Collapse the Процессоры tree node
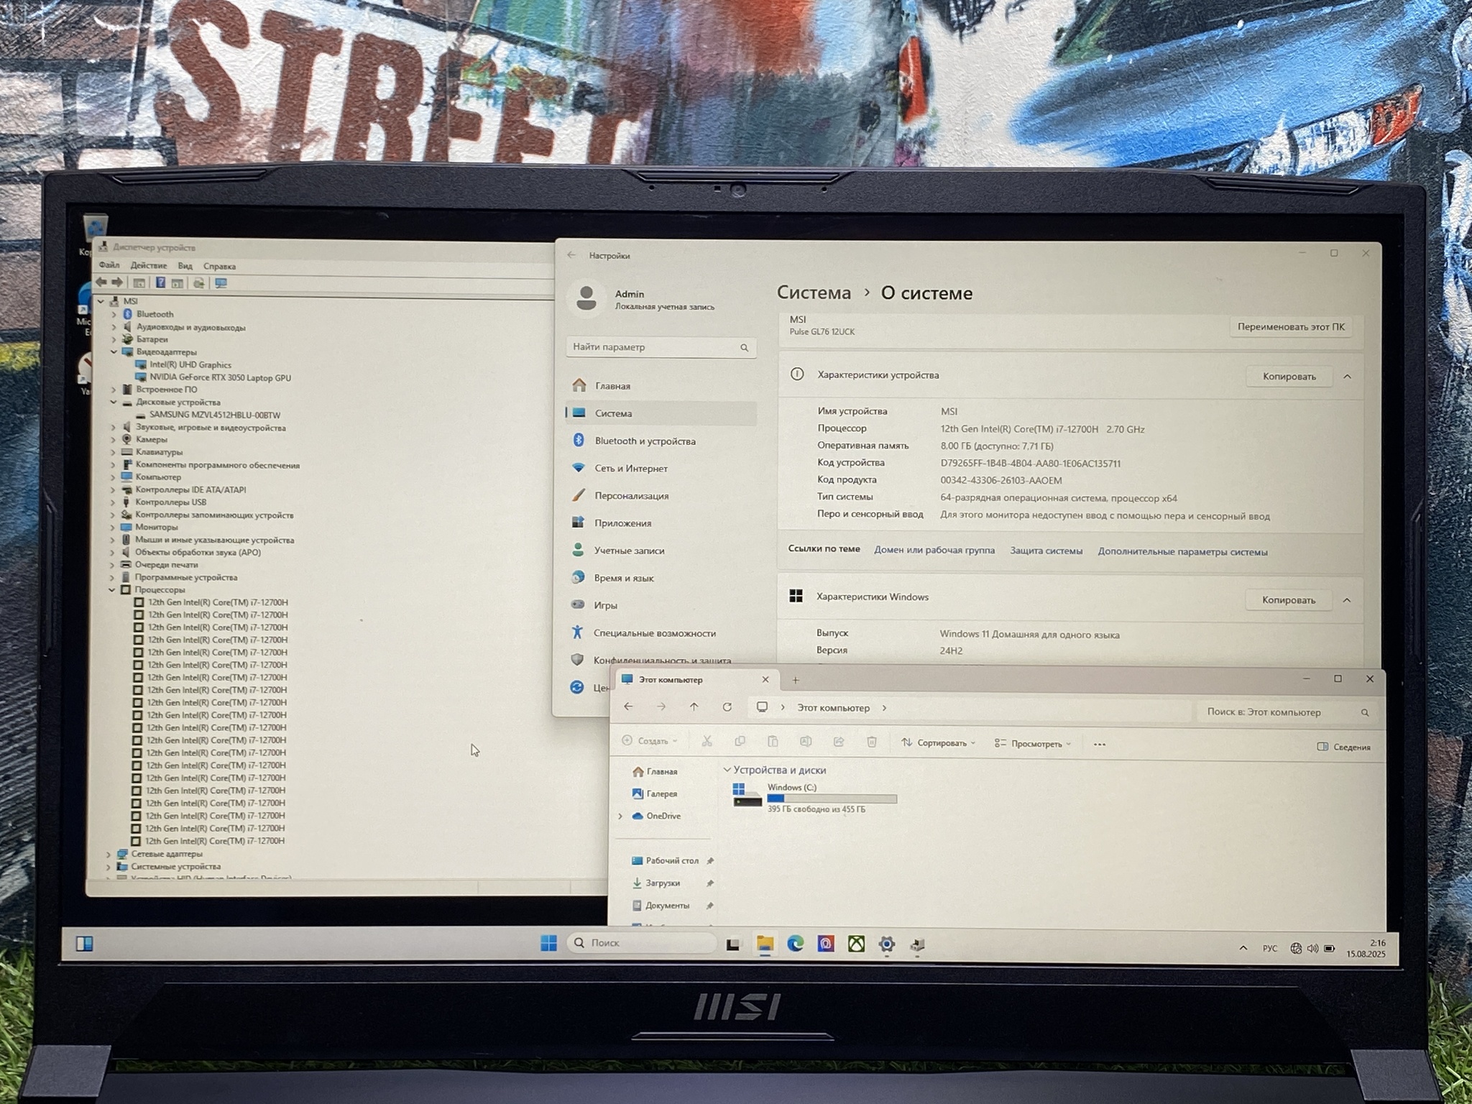 coord(112,590)
